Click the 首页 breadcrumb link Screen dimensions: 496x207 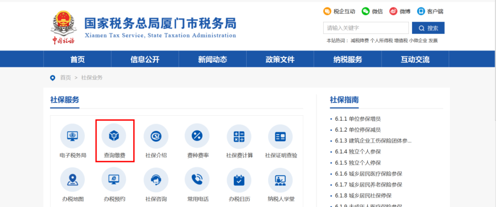[x=66, y=78]
